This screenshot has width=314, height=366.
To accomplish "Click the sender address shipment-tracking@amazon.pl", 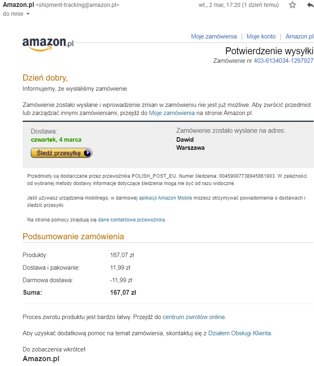I will pyautogui.click(x=77, y=5).
